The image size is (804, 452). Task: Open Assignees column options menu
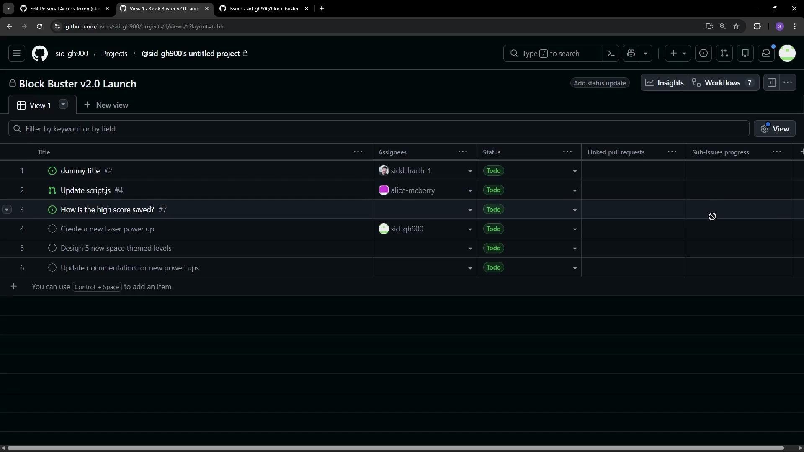(x=463, y=152)
